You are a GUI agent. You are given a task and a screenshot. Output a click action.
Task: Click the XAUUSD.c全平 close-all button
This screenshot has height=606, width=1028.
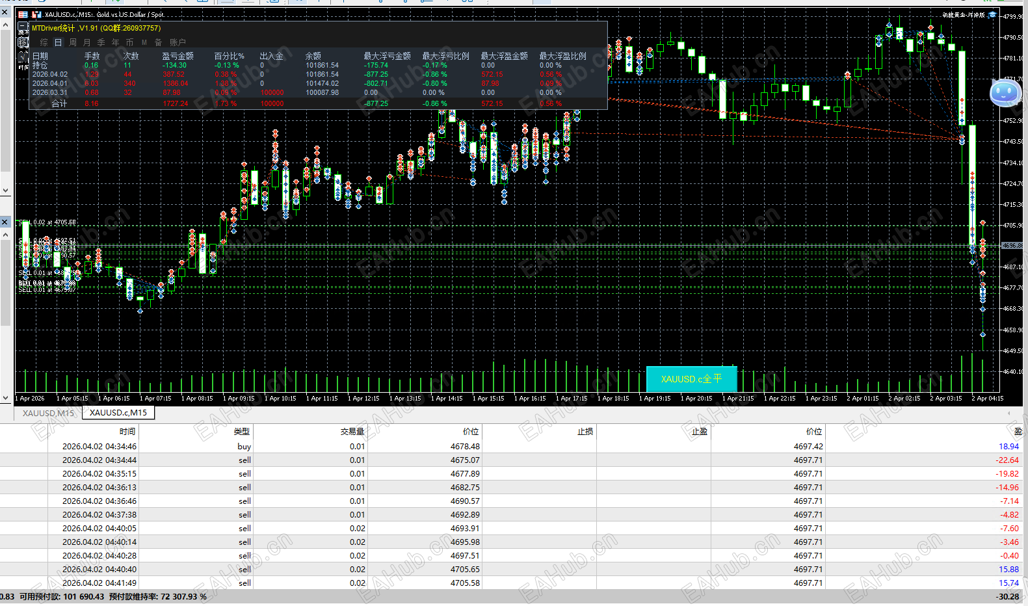[691, 379]
